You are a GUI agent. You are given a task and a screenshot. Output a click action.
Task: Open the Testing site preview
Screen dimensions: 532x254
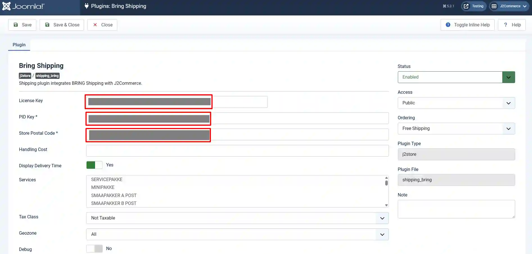point(474,6)
